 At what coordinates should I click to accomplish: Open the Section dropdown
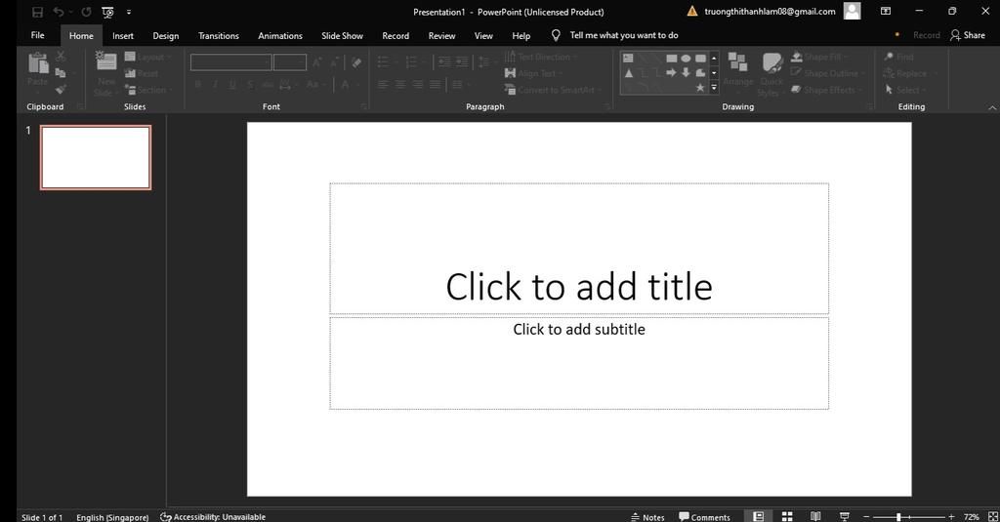pos(149,90)
